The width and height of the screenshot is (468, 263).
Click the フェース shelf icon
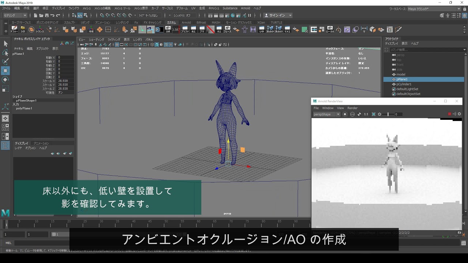click(227, 29)
